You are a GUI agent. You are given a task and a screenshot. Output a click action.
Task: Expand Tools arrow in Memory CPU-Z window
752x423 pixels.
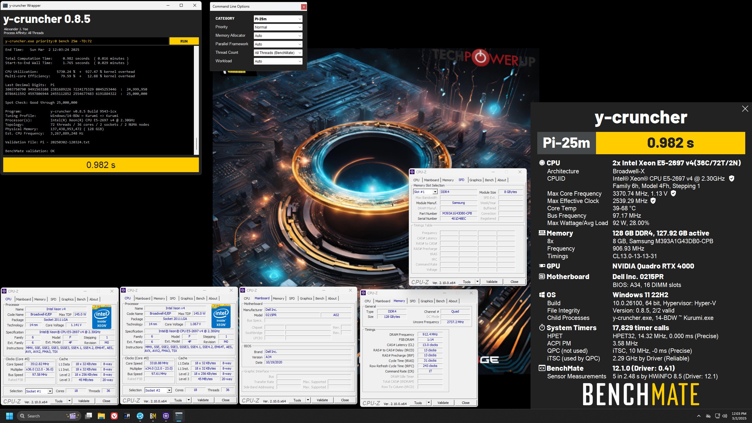pos(429,403)
